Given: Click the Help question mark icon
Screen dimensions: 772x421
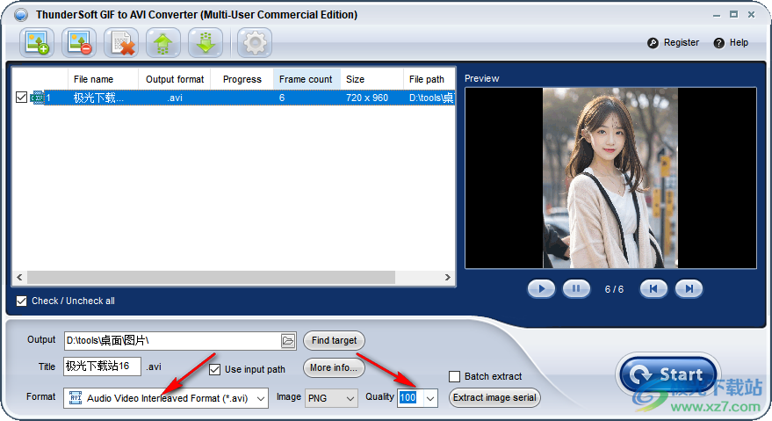Looking at the screenshot, I should 718,43.
